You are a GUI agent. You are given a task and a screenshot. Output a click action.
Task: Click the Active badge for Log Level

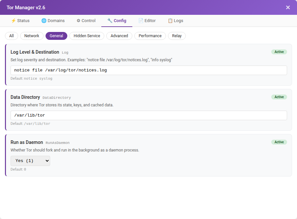279,52
